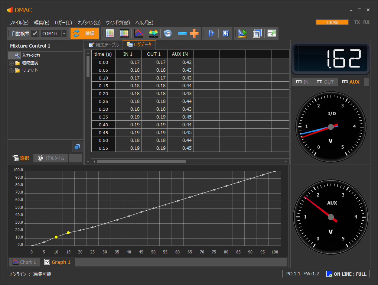This screenshot has width=378, height=285.
Task: Expand the リミット tree folder
Action: (11, 71)
